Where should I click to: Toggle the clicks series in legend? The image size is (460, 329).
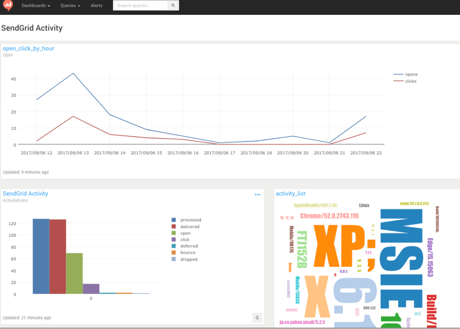pos(405,81)
